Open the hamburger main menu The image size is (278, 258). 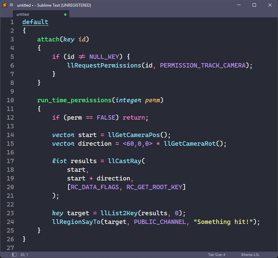pyautogui.click(x=11, y=5)
